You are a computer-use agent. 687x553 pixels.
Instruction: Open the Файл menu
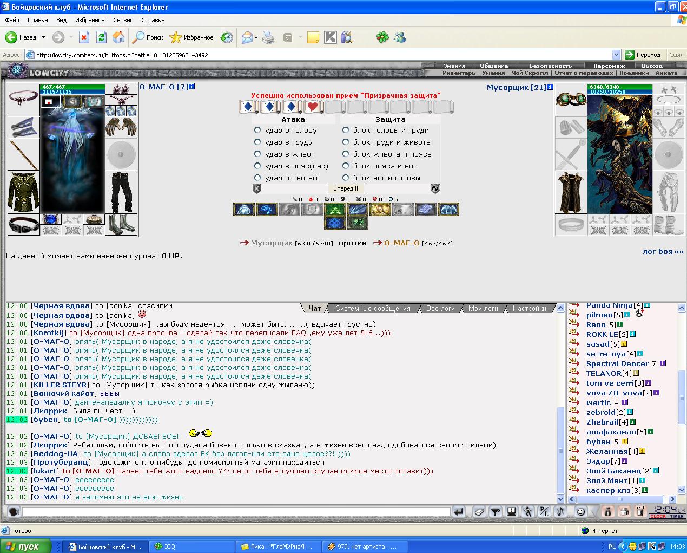click(x=12, y=20)
